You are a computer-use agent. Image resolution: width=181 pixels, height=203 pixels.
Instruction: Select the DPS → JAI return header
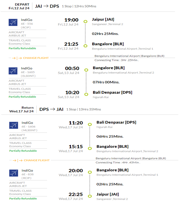tap(51, 109)
